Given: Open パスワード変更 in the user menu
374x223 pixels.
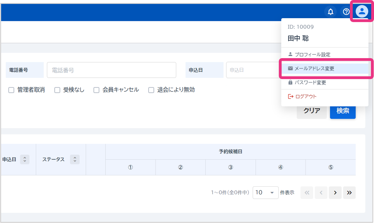Looking at the screenshot, I should 310,82.
